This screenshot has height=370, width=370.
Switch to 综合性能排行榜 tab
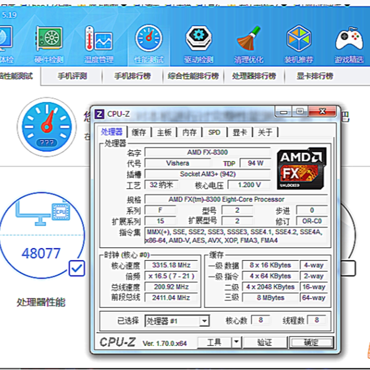[x=193, y=76]
